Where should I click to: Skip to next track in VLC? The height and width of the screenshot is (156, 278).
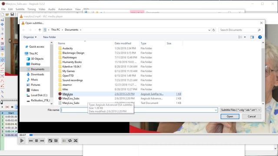(x=42, y=140)
